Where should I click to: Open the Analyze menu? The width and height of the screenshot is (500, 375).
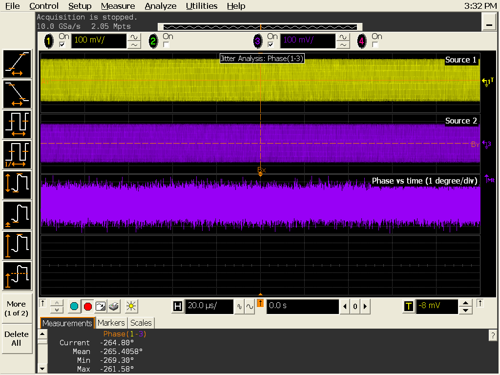161,6
